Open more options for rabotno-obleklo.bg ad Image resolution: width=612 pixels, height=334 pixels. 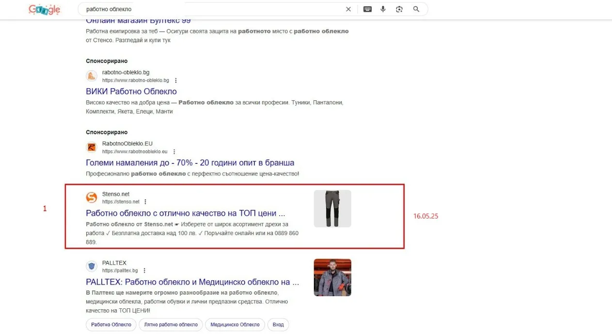(176, 80)
